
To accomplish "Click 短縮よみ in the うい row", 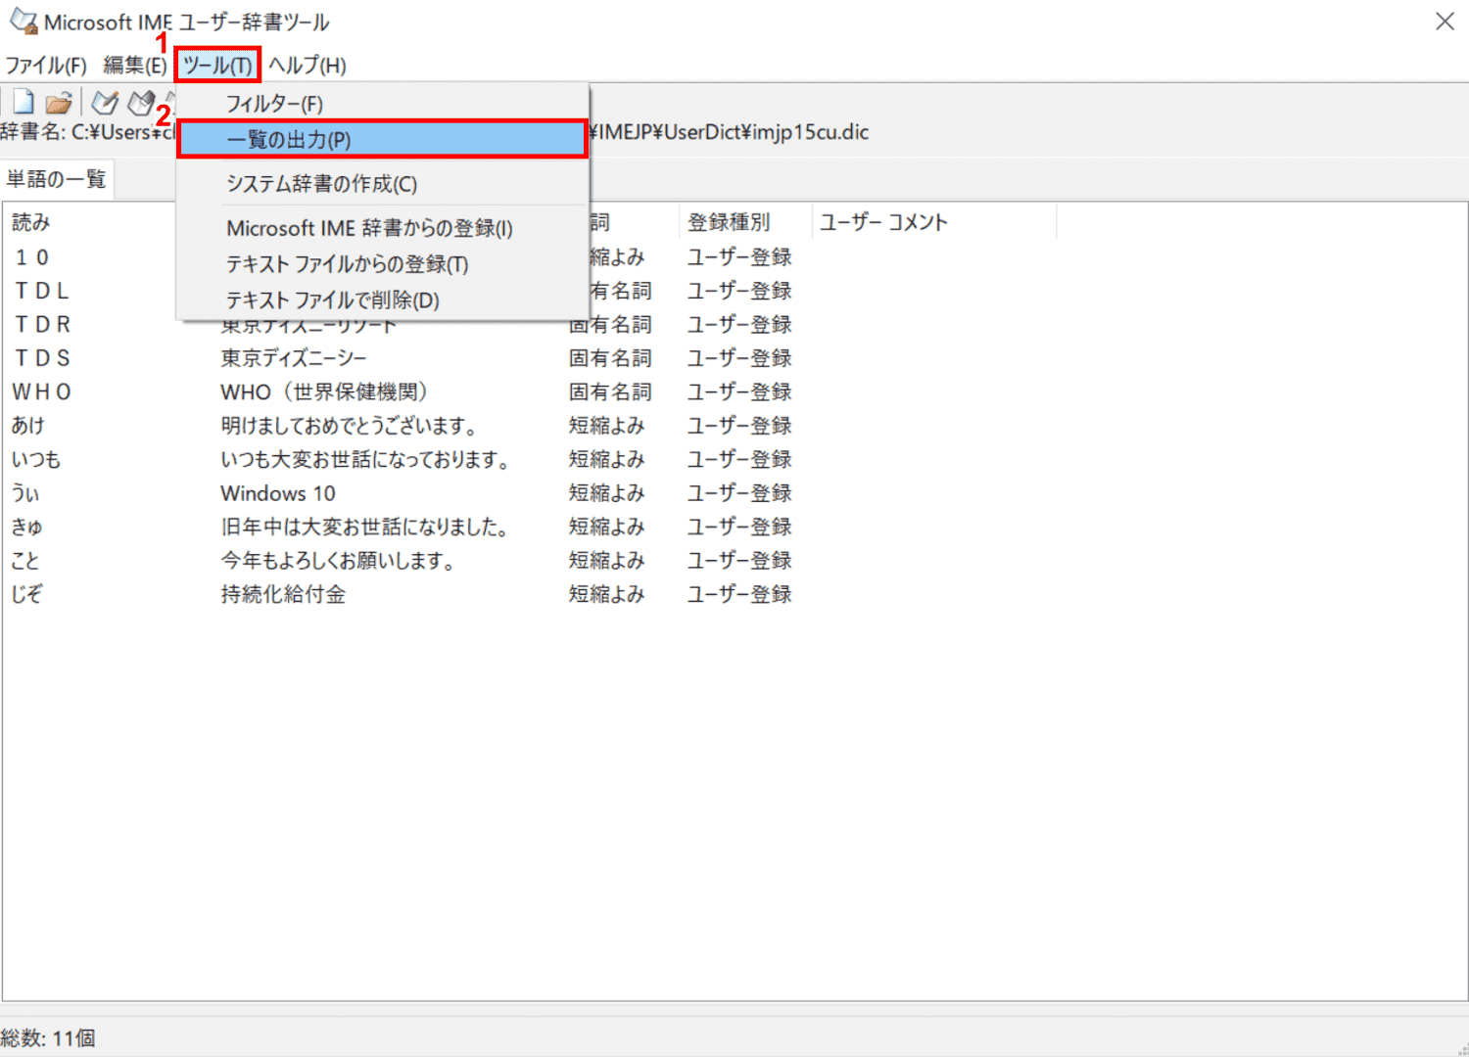I will 607,493.
